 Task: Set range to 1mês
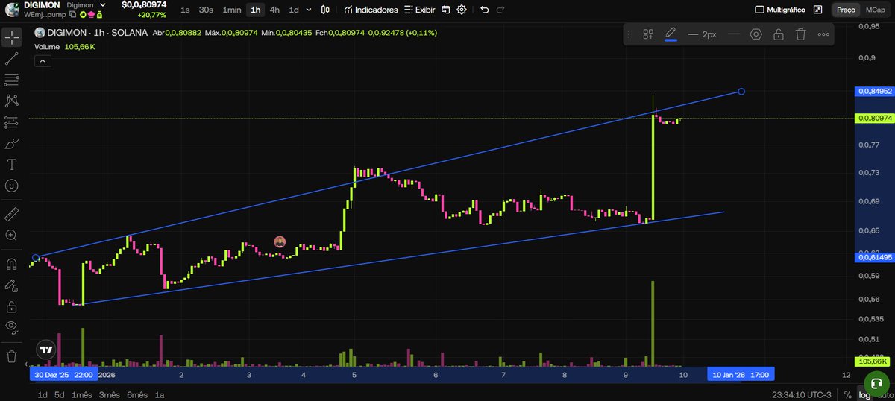pos(81,394)
